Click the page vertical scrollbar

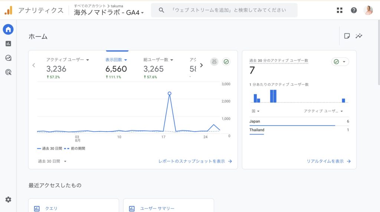(x=379, y=52)
